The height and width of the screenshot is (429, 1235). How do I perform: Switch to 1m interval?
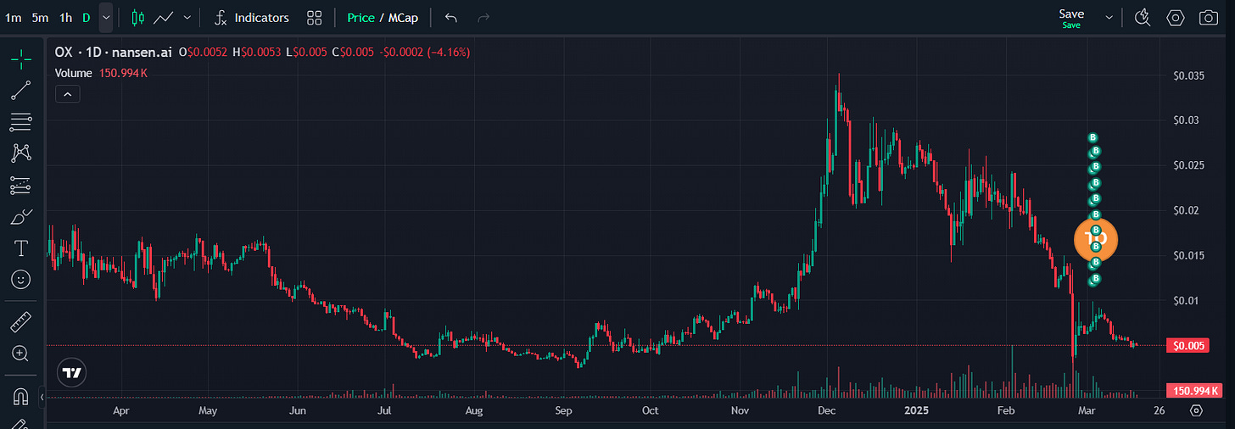click(x=13, y=17)
